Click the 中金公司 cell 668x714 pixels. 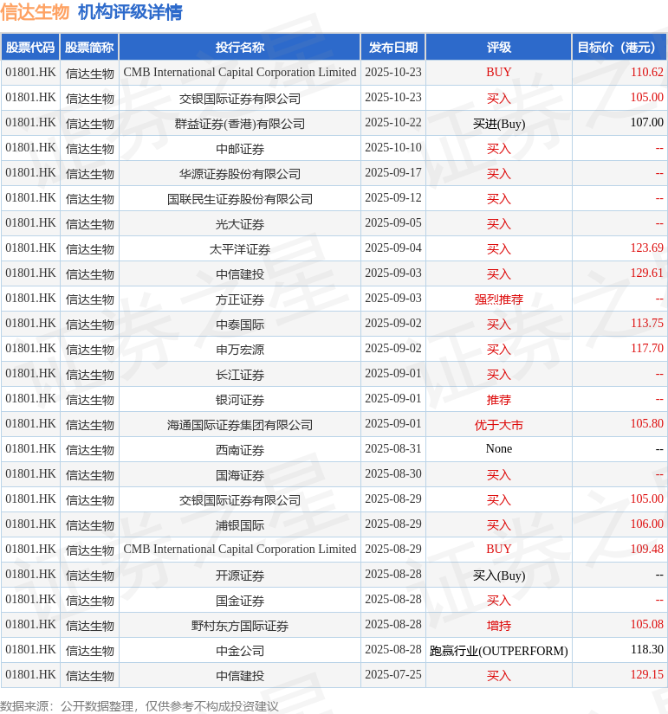click(x=240, y=650)
